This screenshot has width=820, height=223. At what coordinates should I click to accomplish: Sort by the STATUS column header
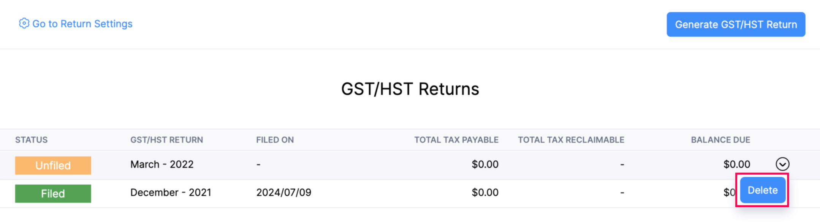coord(32,140)
